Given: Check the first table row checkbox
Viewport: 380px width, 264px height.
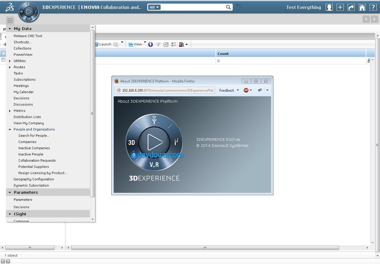Looking at the screenshot, I should click(x=3, y=60).
